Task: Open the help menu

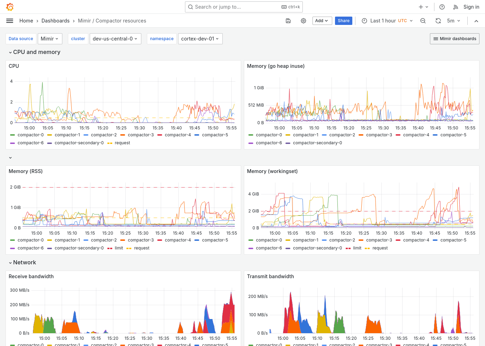Action: pyautogui.click(x=442, y=7)
